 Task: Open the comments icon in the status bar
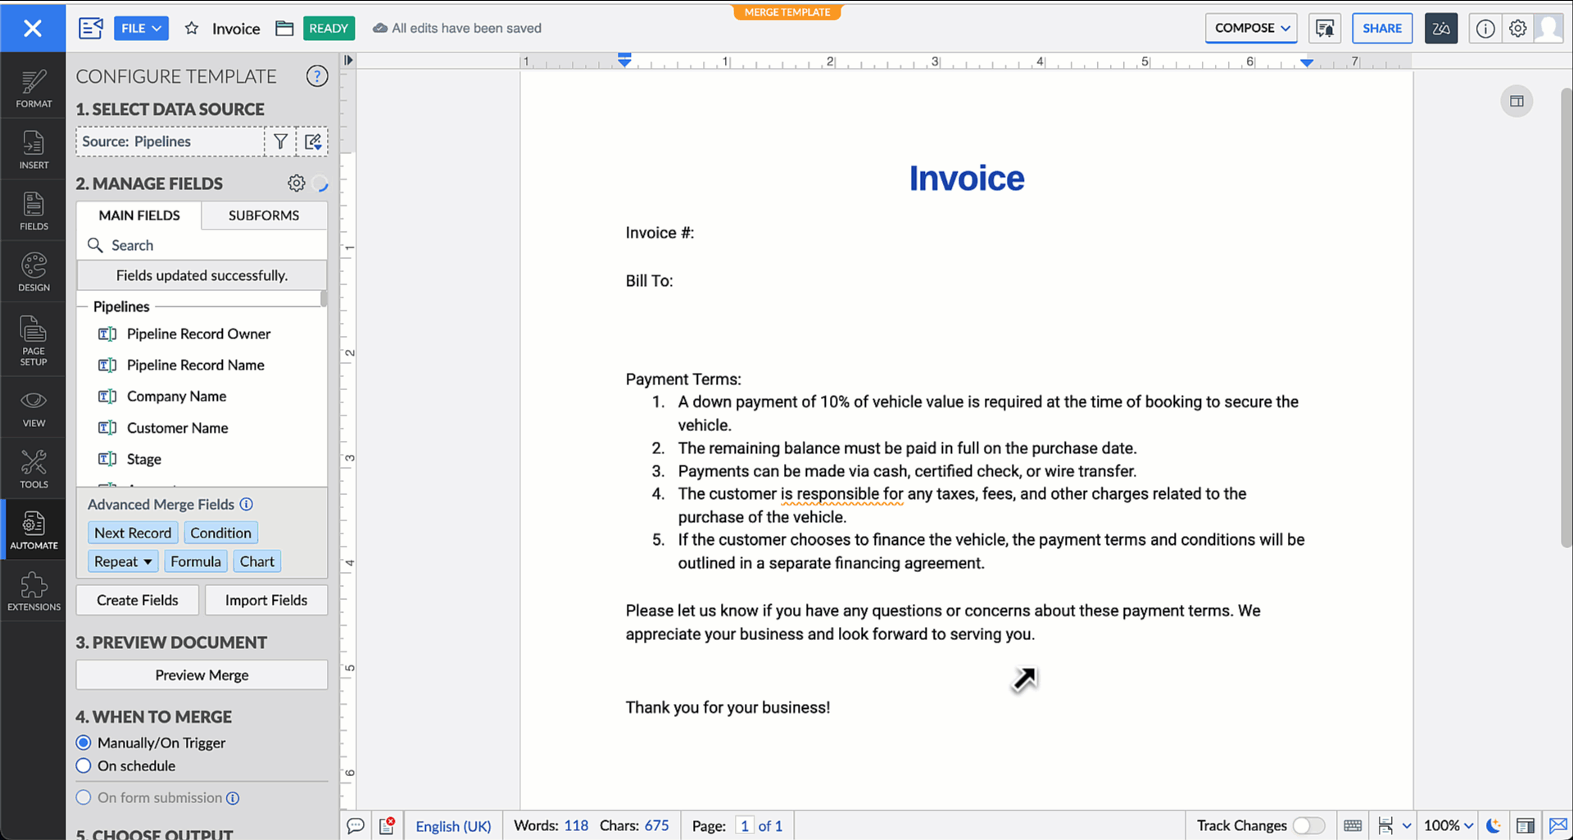(x=356, y=825)
